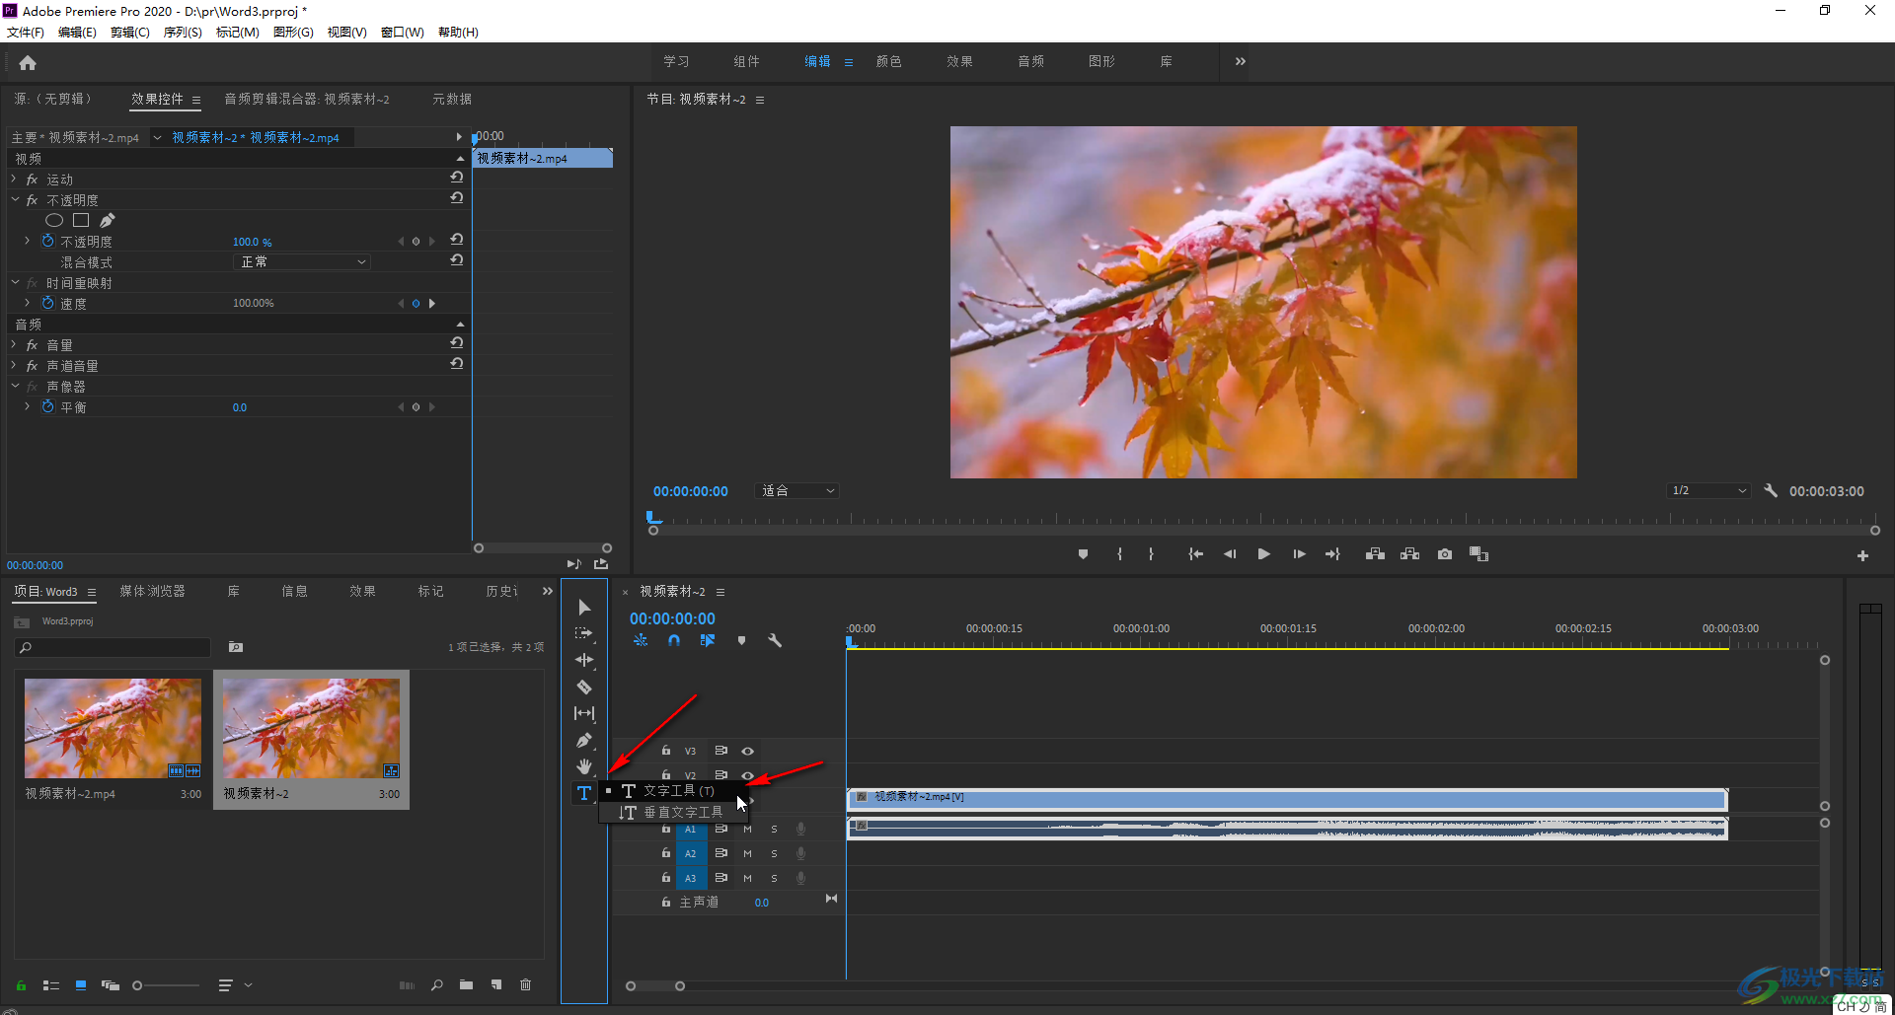Open File menu

click(x=26, y=32)
